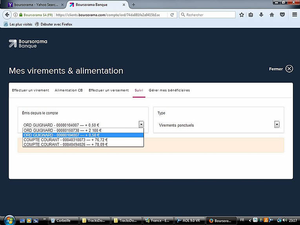The height and width of the screenshot is (225, 300).
Task: Go to the 'Alimentation CB' tab
Action: [69, 90]
